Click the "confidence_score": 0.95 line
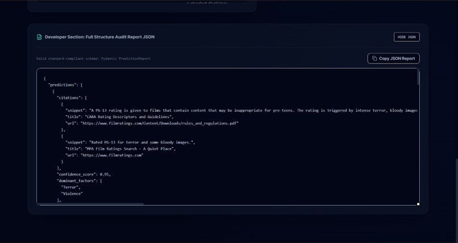The image size is (458, 243). [x=84, y=174]
